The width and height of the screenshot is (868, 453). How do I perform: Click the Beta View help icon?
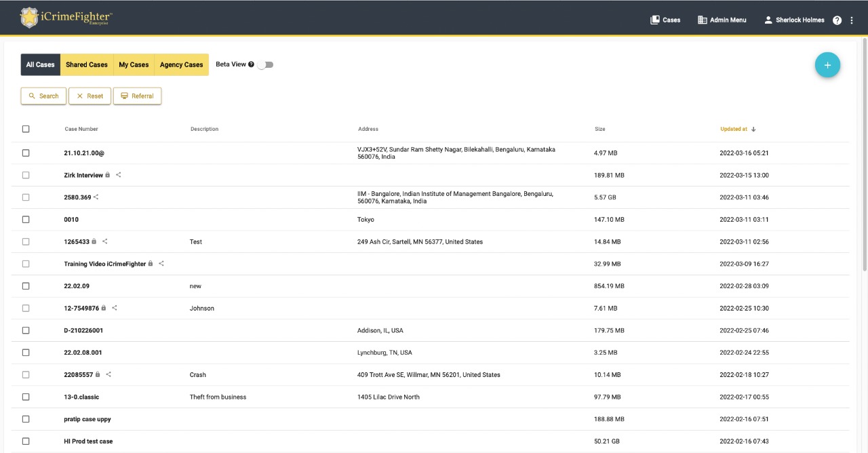coord(252,64)
